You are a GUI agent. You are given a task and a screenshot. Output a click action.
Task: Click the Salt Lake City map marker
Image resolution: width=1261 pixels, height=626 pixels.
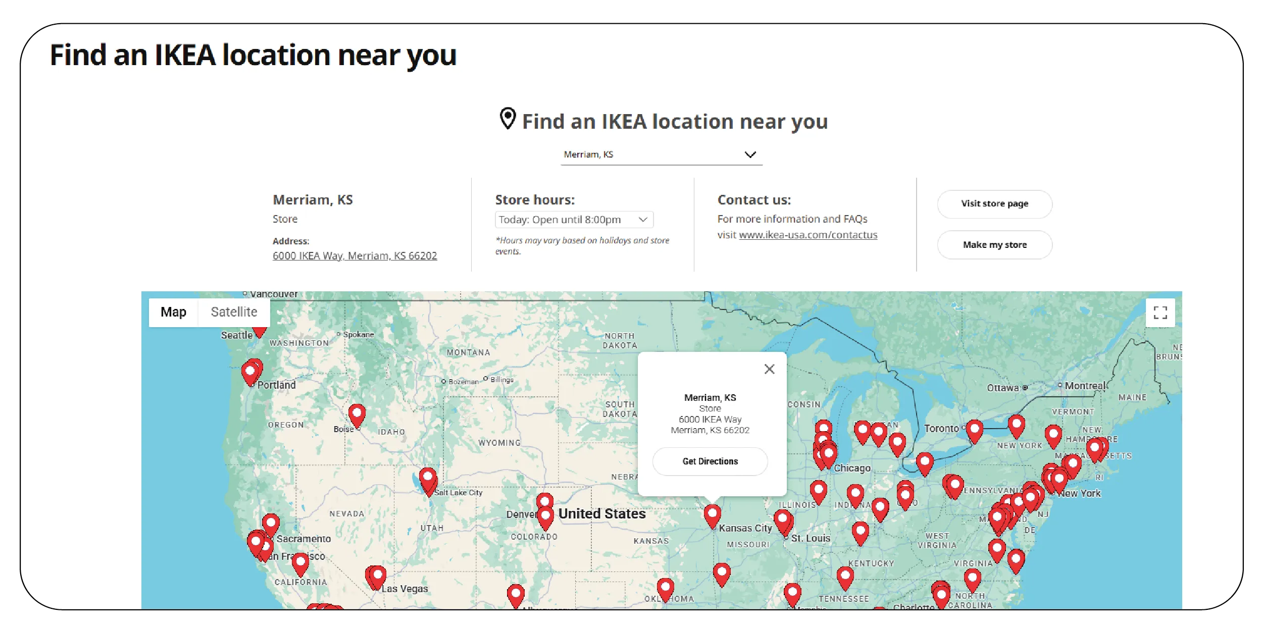(x=427, y=477)
